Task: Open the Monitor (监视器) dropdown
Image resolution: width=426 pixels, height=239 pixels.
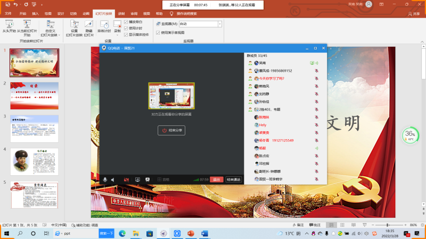Action: (x=220, y=24)
